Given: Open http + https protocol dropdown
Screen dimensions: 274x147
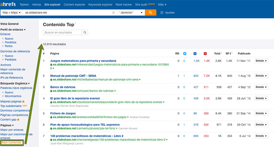Looking at the screenshot, I should click(12, 13).
